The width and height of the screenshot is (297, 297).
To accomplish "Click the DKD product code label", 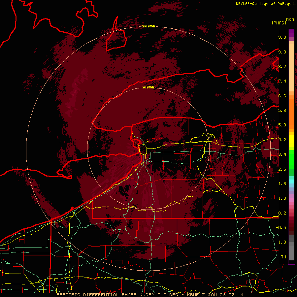I will pyautogui.click(x=290, y=20).
